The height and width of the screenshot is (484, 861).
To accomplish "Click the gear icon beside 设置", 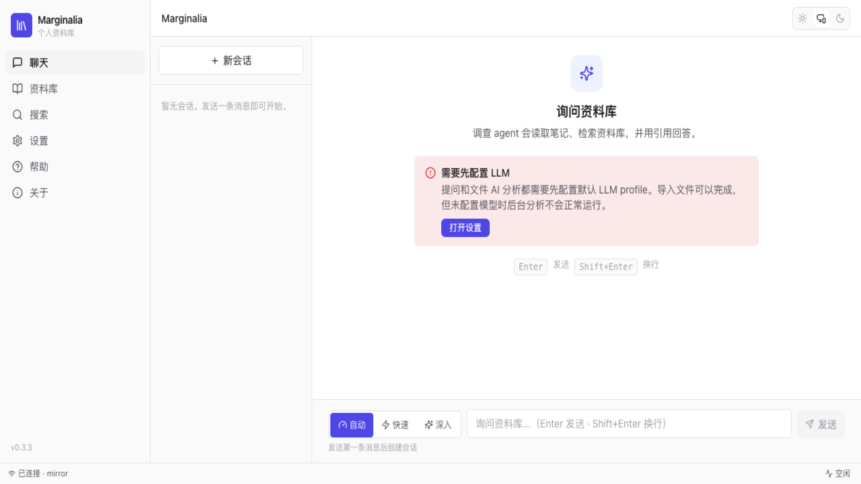I will [x=17, y=141].
